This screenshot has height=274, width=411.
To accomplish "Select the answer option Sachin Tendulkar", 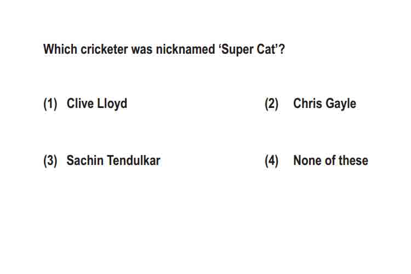I will [113, 161].
